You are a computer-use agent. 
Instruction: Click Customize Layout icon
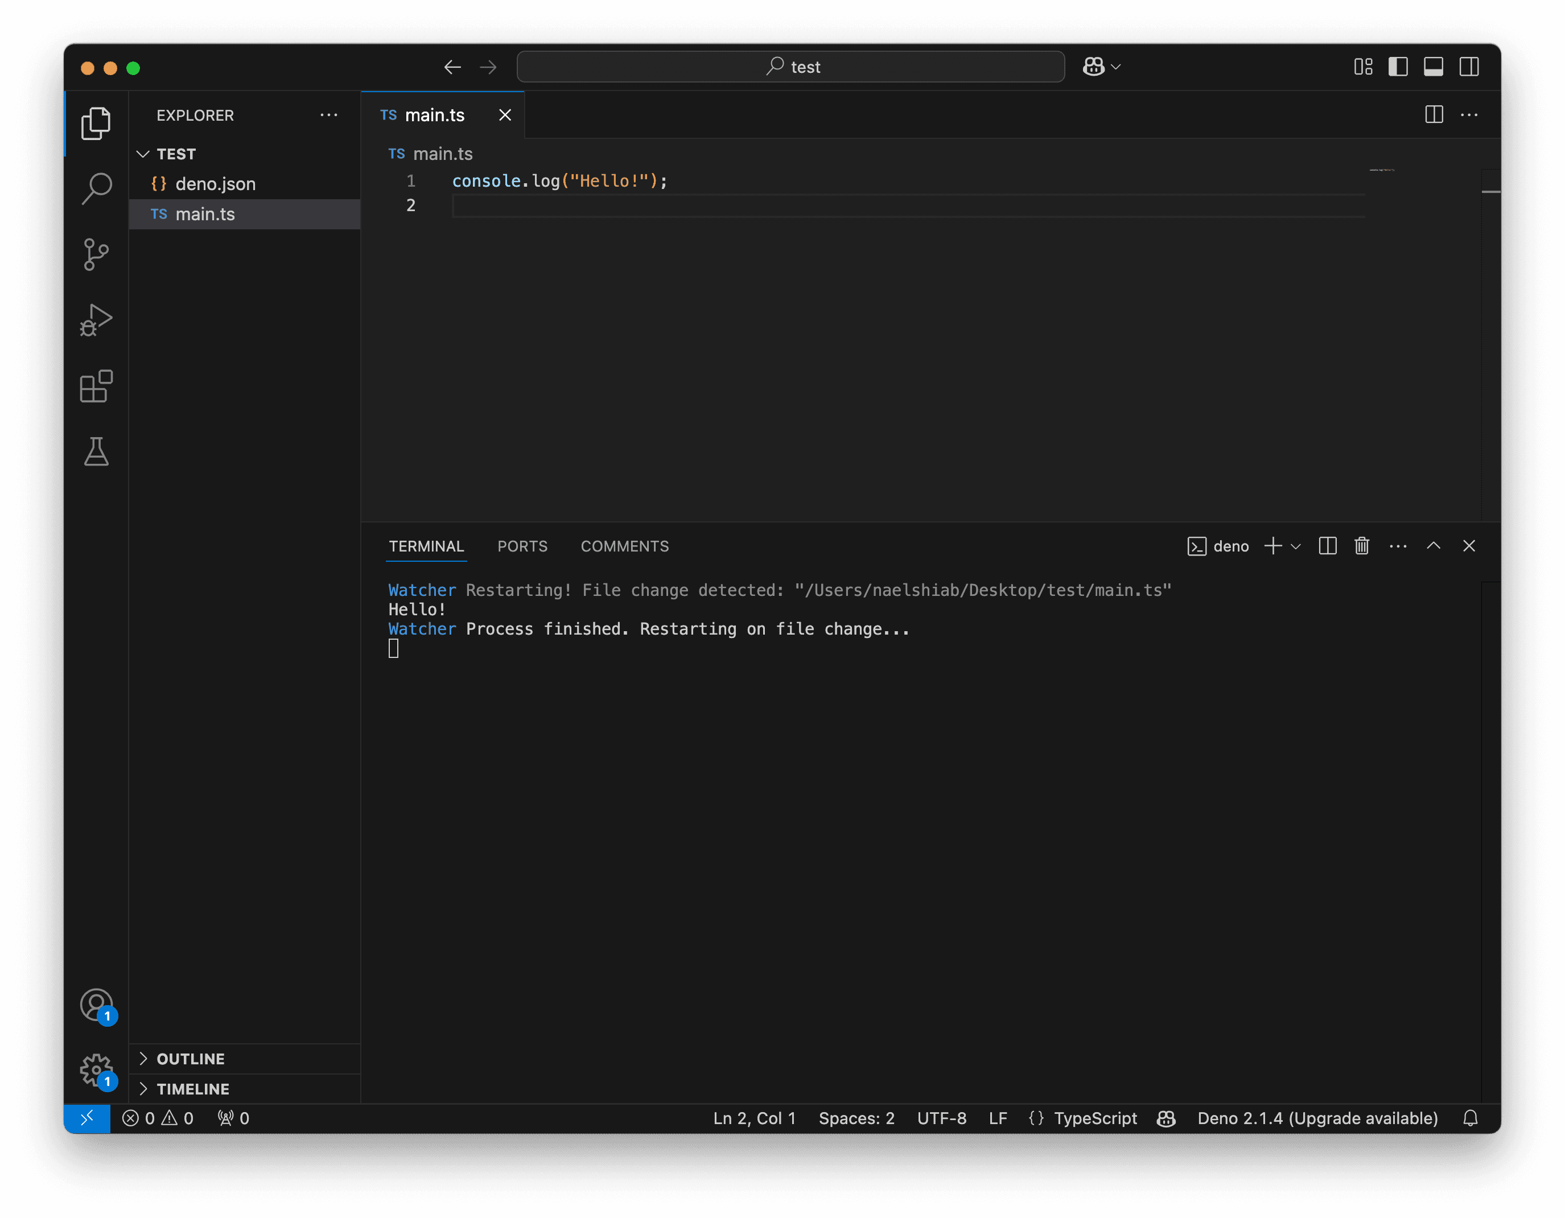pyautogui.click(x=1363, y=67)
